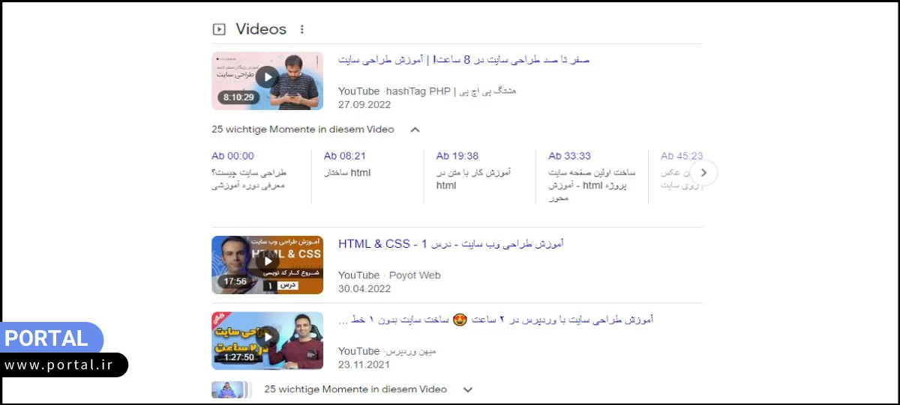Click the video icon beside Videos heading
Image resolution: width=900 pixels, height=405 pixels.
219,30
